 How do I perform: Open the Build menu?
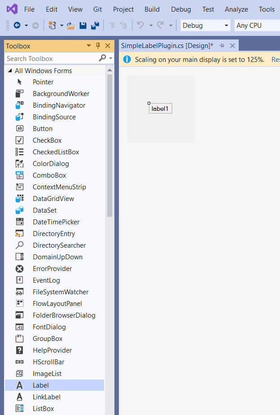152,9
